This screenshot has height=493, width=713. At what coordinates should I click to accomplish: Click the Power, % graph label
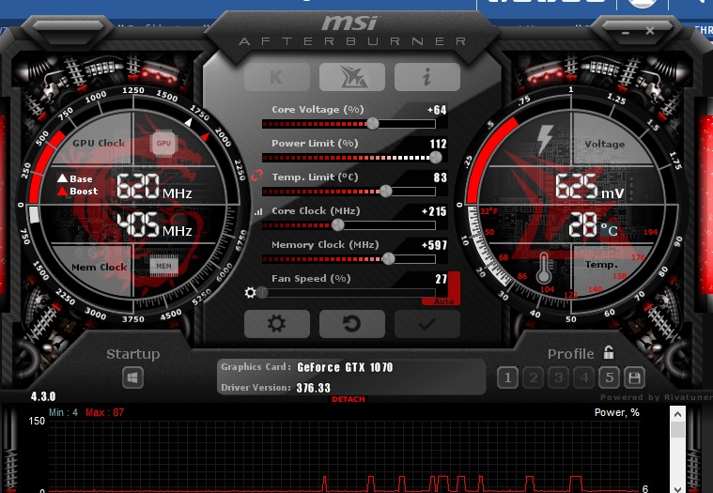coord(617,412)
